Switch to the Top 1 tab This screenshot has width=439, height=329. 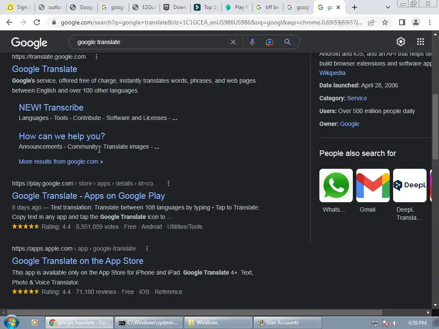pos(206,7)
